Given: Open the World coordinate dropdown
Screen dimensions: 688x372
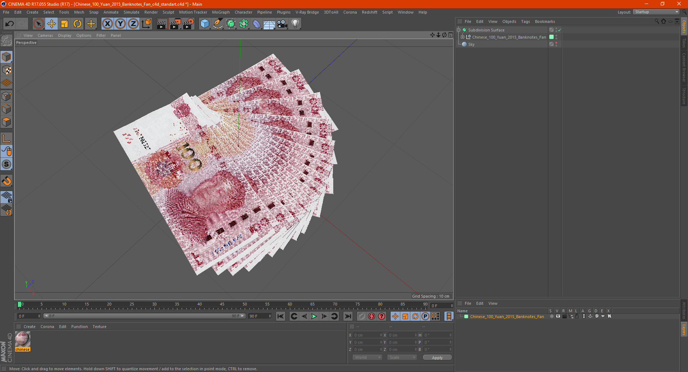Looking at the screenshot, I should (367, 357).
